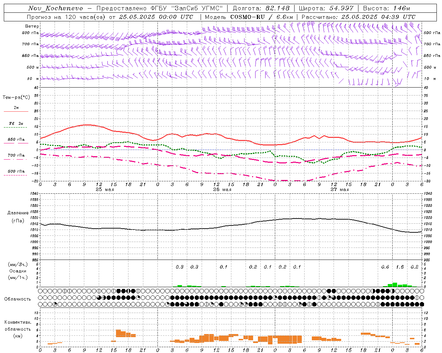This screenshot has width=442, height=353.
Task: Click the station name Nov_Kochenevo in the header
Action: 56,8
